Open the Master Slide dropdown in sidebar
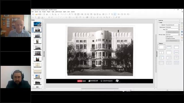The image size is (184, 103). [x=172, y=35]
